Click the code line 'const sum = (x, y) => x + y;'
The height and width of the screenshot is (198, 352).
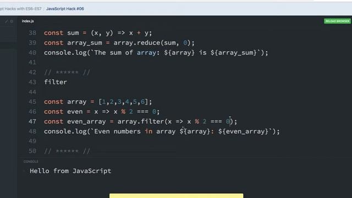pyautogui.click(x=98, y=33)
